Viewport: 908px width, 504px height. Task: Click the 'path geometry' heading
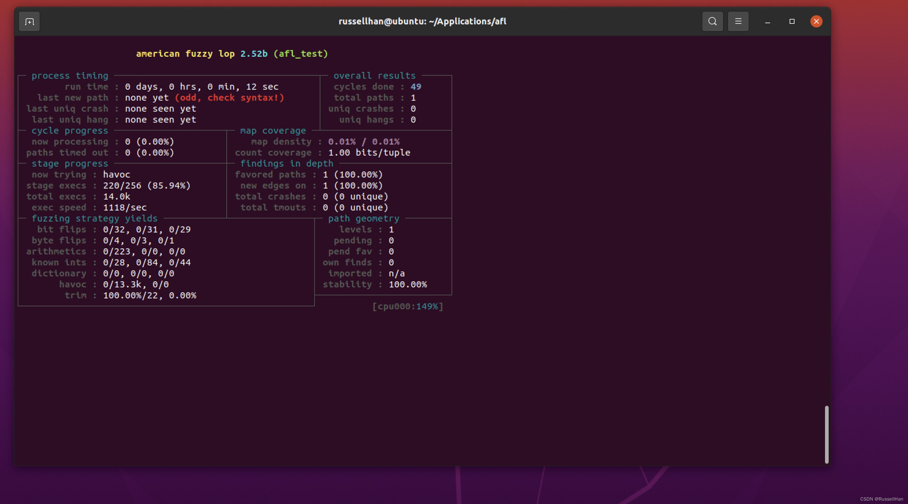(363, 218)
